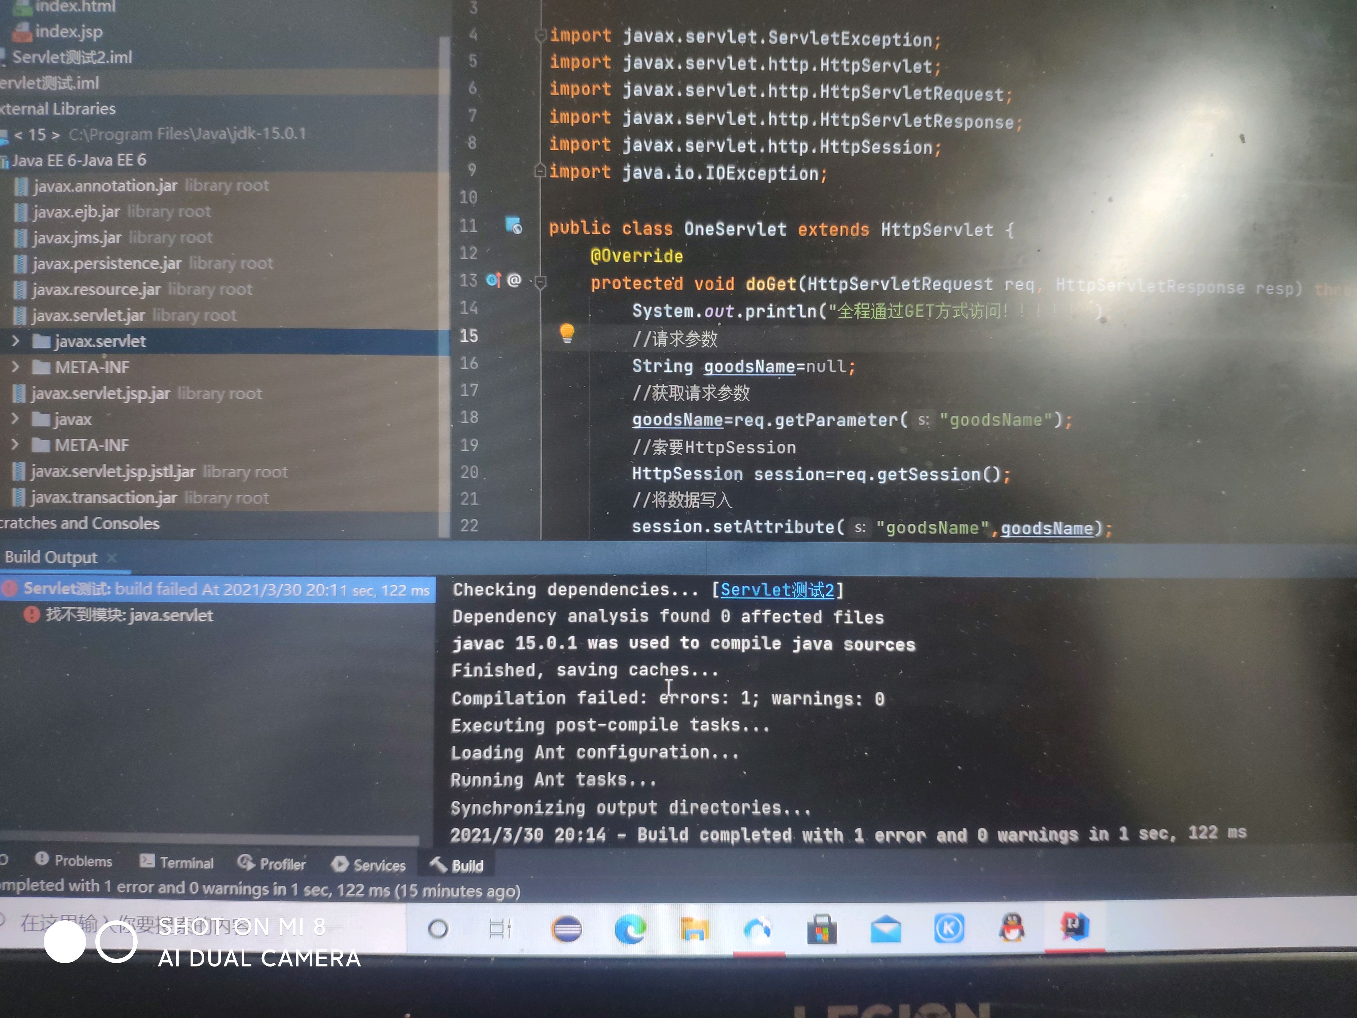Expand the META-INF folder under javax.servlet.jsp.jar

pyautogui.click(x=15, y=445)
